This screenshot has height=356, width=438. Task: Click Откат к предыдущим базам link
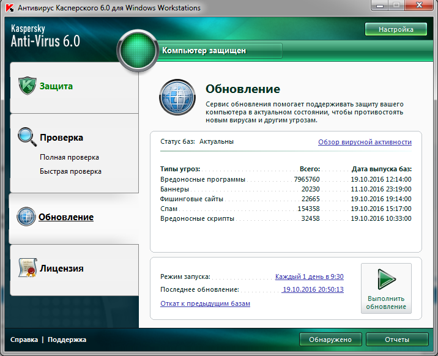[205, 303]
